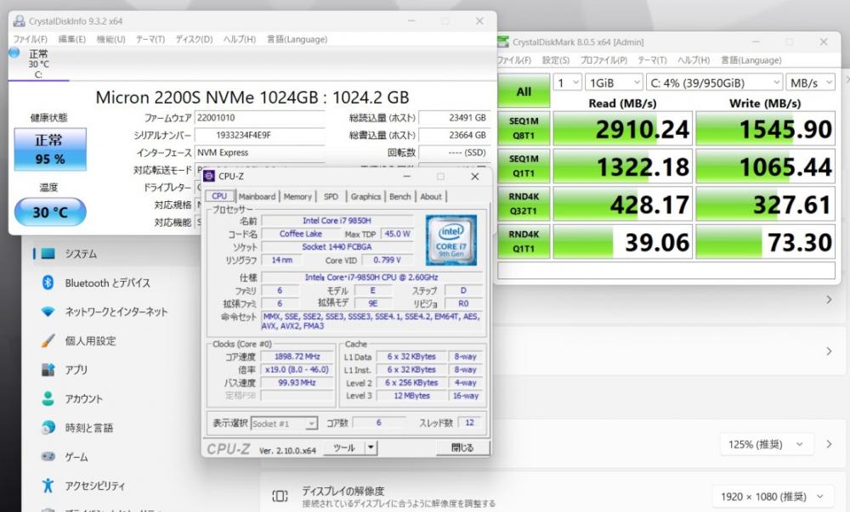Switch to the Bench tab in CPU-Z

[x=400, y=196]
